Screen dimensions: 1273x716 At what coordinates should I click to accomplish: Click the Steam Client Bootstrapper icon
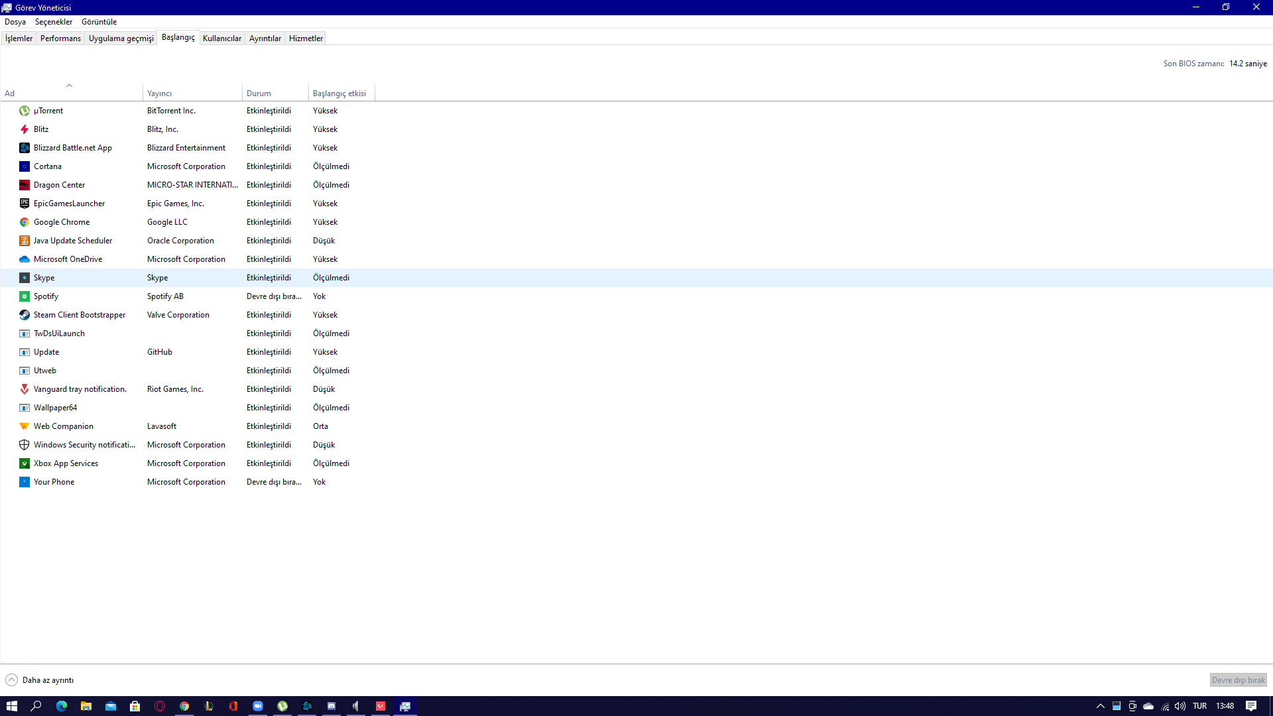25,315
